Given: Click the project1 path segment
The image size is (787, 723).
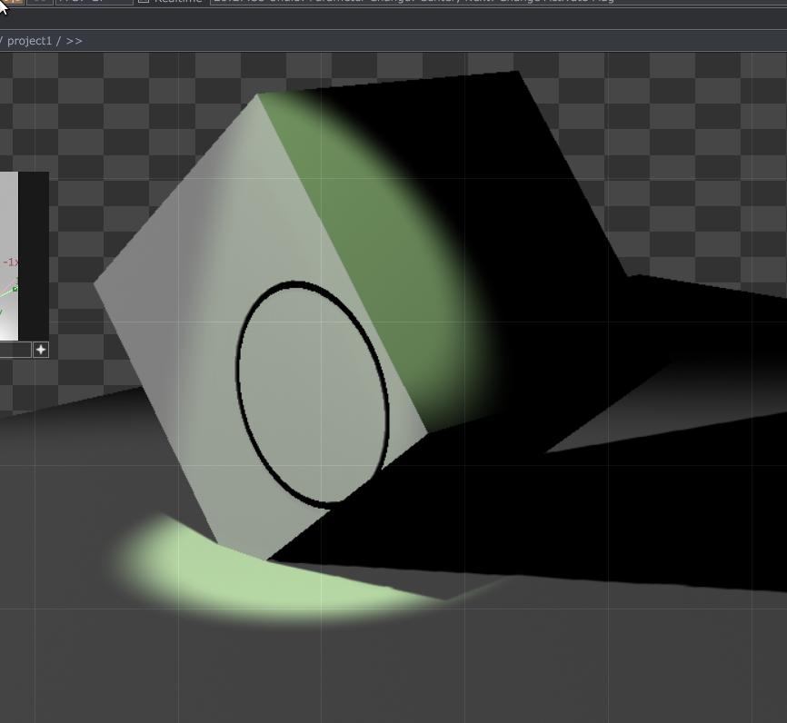Looking at the screenshot, I should pyautogui.click(x=29, y=41).
